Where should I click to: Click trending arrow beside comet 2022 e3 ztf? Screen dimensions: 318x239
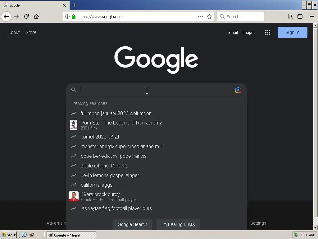click(74, 137)
